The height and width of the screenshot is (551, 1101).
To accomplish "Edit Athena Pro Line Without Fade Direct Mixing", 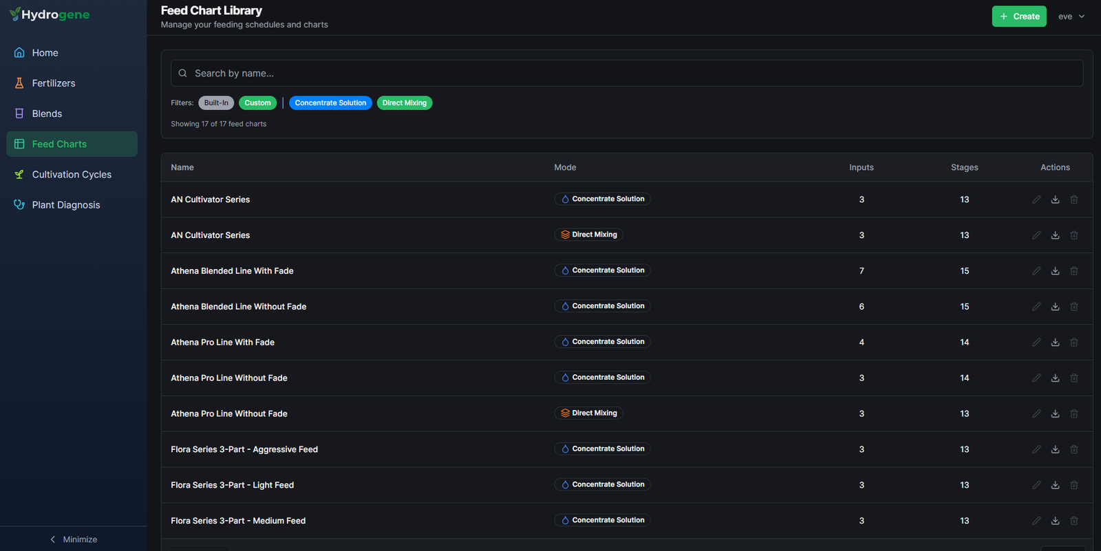I will (x=1036, y=414).
